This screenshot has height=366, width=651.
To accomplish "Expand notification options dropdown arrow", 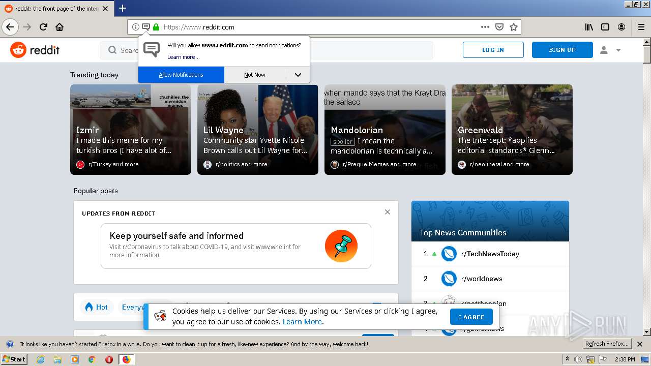I will pyautogui.click(x=298, y=75).
